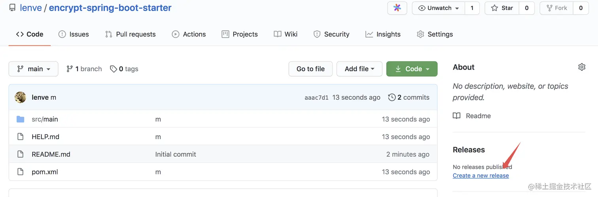This screenshot has width=598, height=197.
Task: Click the branch count icon
Action: pos(70,69)
